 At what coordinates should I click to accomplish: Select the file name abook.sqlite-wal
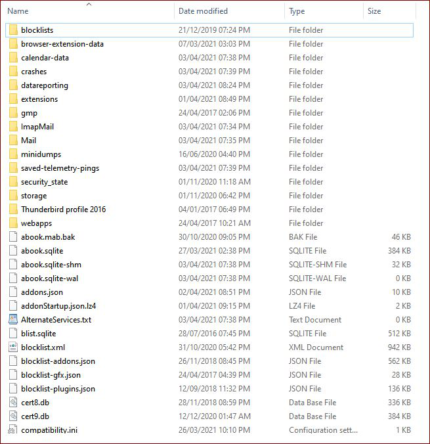click(49, 278)
